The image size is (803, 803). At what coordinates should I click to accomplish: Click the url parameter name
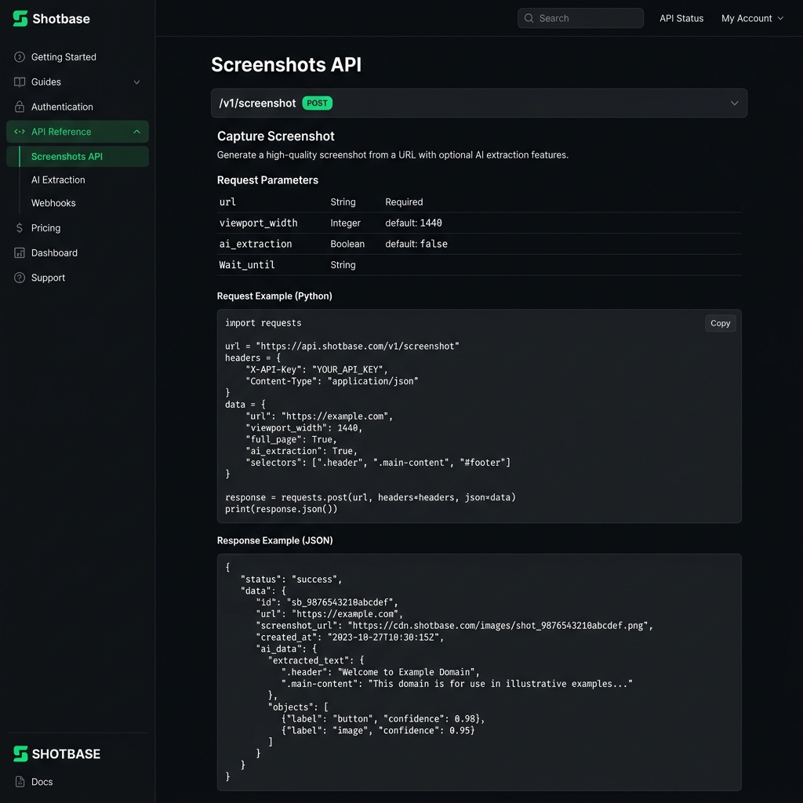click(x=227, y=202)
